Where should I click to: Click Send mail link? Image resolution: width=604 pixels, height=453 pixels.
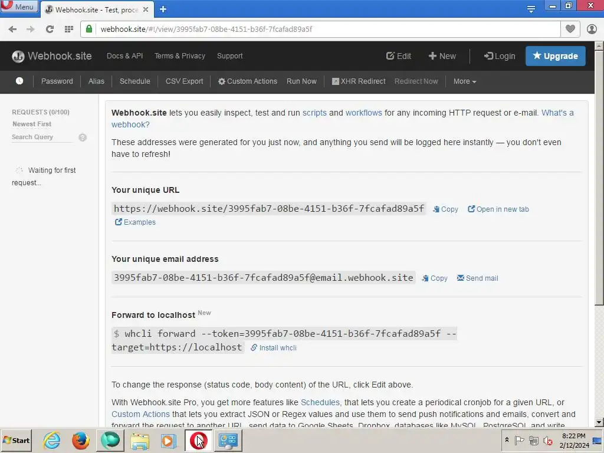(477, 278)
